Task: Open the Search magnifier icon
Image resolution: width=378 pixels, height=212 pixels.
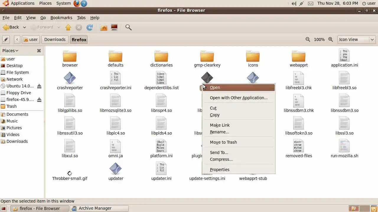Action: point(128,27)
